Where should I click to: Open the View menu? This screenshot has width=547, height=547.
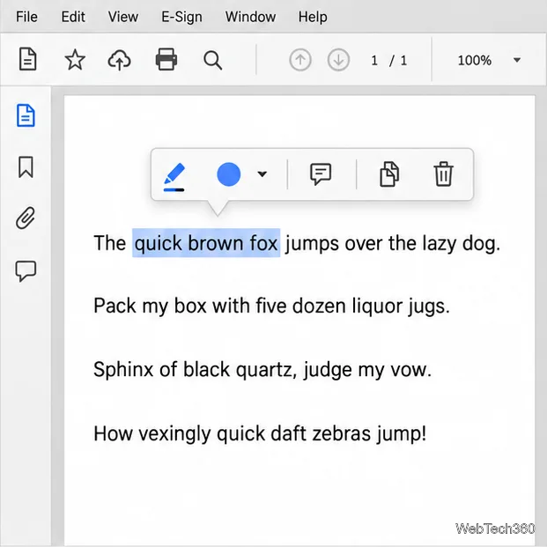tap(122, 17)
